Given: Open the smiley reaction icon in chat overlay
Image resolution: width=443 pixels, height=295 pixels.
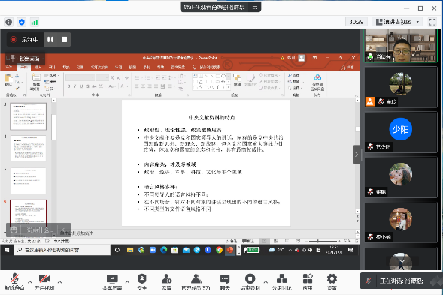Looking at the screenshot, I should pos(14,230).
